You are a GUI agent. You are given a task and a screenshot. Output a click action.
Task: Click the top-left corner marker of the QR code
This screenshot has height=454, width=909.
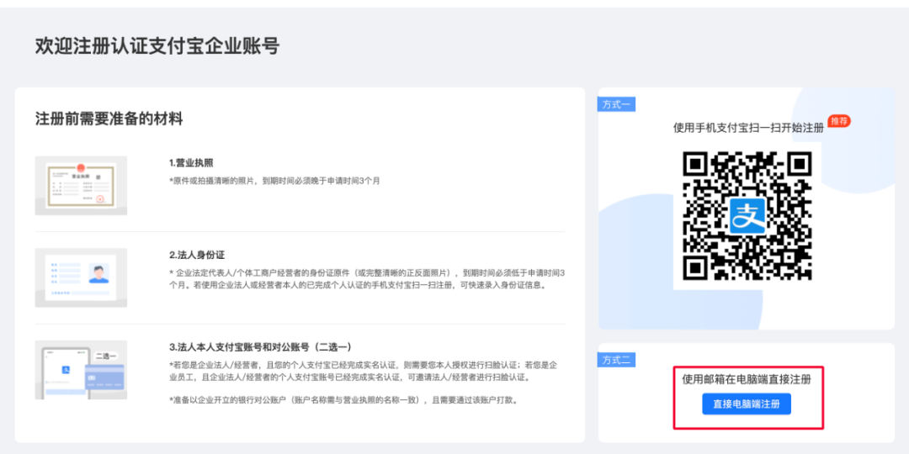click(695, 164)
